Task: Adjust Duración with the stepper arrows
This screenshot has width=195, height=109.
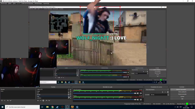Action: pos(168,95)
